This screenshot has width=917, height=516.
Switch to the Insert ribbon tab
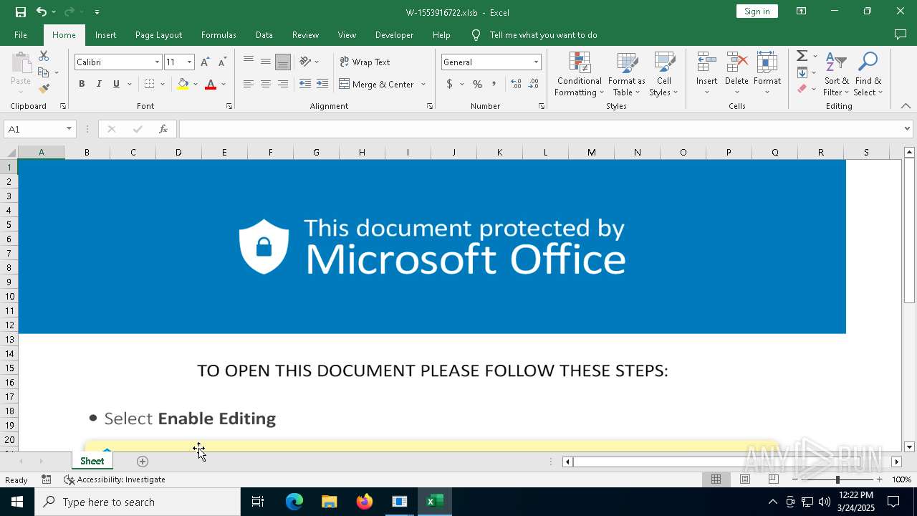(x=105, y=34)
